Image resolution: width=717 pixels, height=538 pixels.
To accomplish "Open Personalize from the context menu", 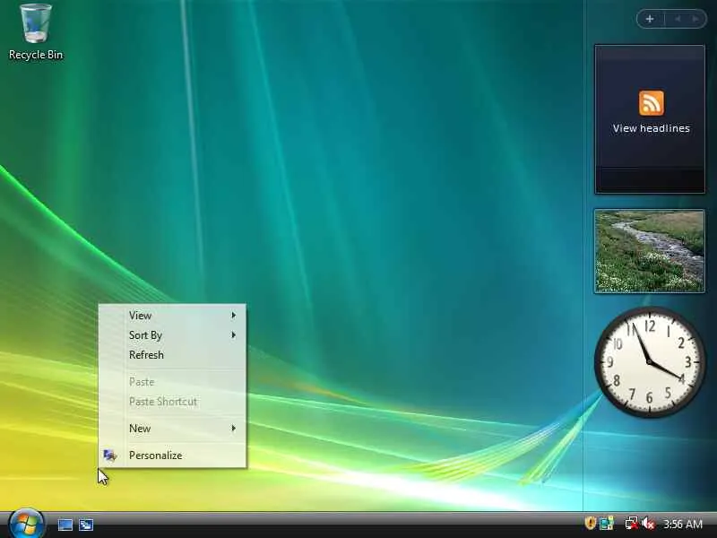I will point(172,456).
